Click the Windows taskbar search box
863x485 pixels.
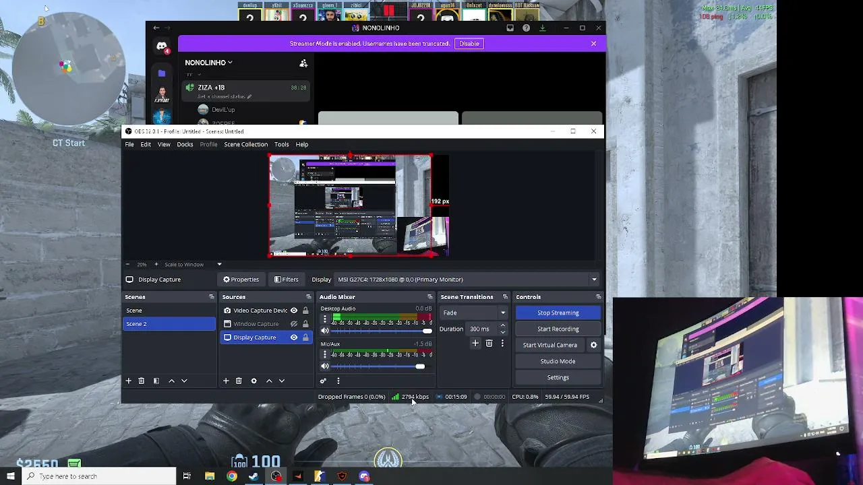[98, 476]
